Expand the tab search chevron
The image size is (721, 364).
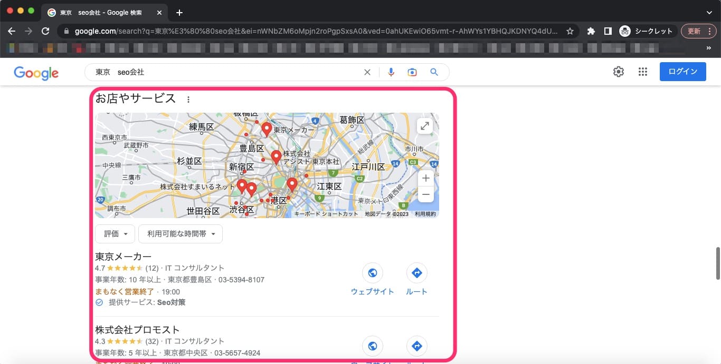click(709, 13)
